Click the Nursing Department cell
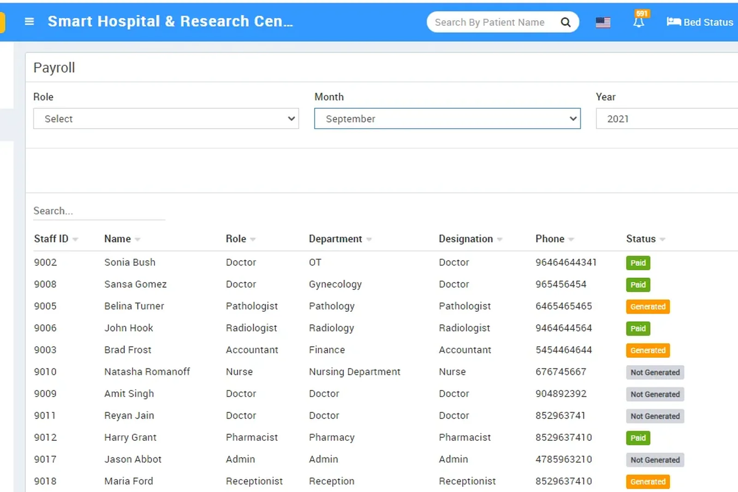 click(x=355, y=372)
